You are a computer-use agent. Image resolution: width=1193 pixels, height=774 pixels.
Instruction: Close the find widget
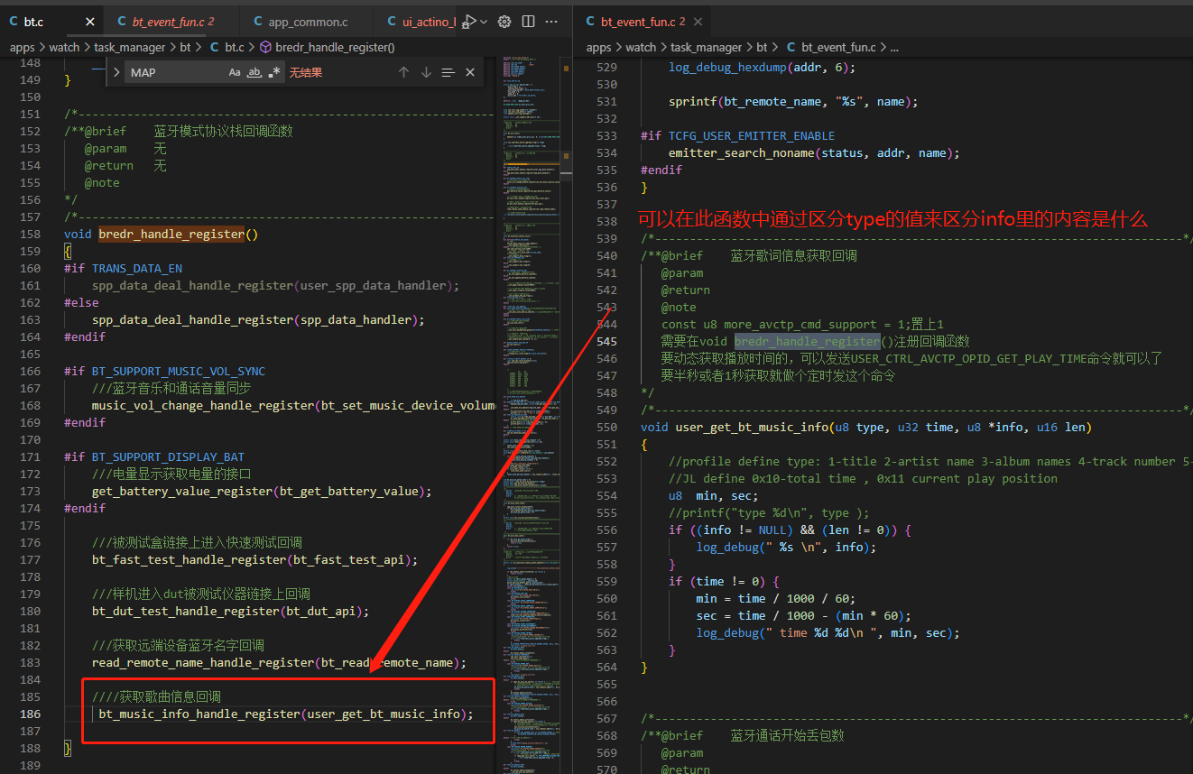[x=470, y=72]
